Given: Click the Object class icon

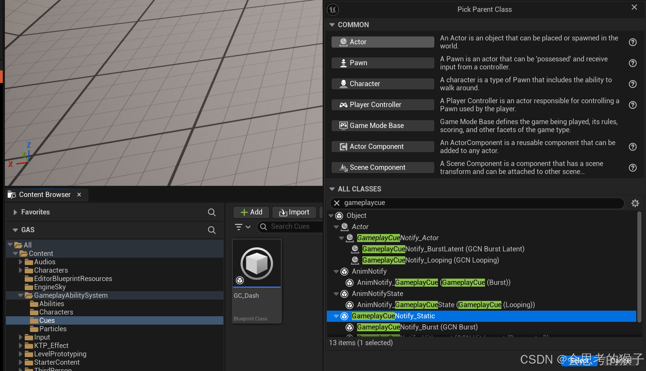Looking at the screenshot, I should pos(339,216).
